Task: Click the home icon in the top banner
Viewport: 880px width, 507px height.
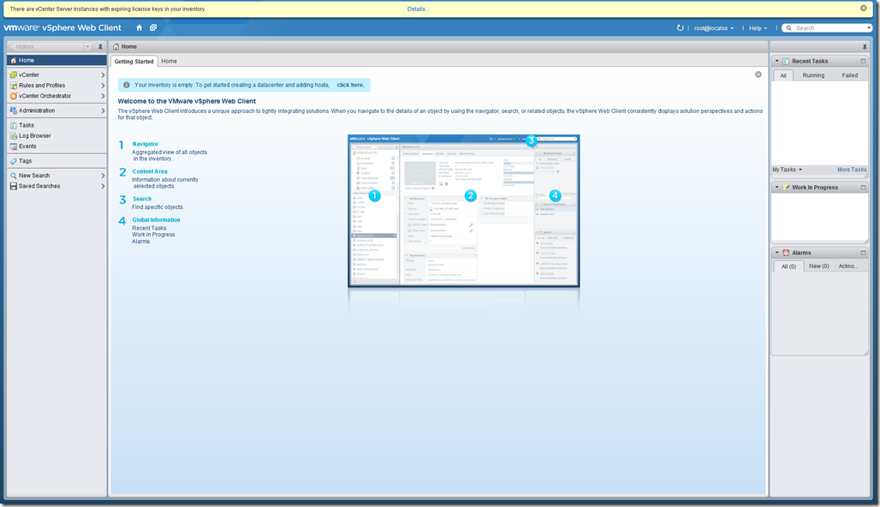Action: click(x=140, y=27)
